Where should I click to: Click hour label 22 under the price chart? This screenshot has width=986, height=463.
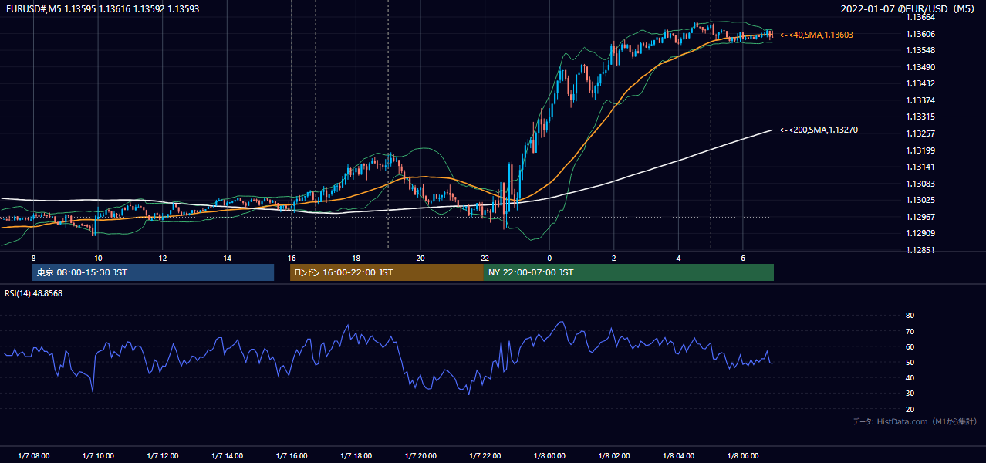tap(485, 258)
